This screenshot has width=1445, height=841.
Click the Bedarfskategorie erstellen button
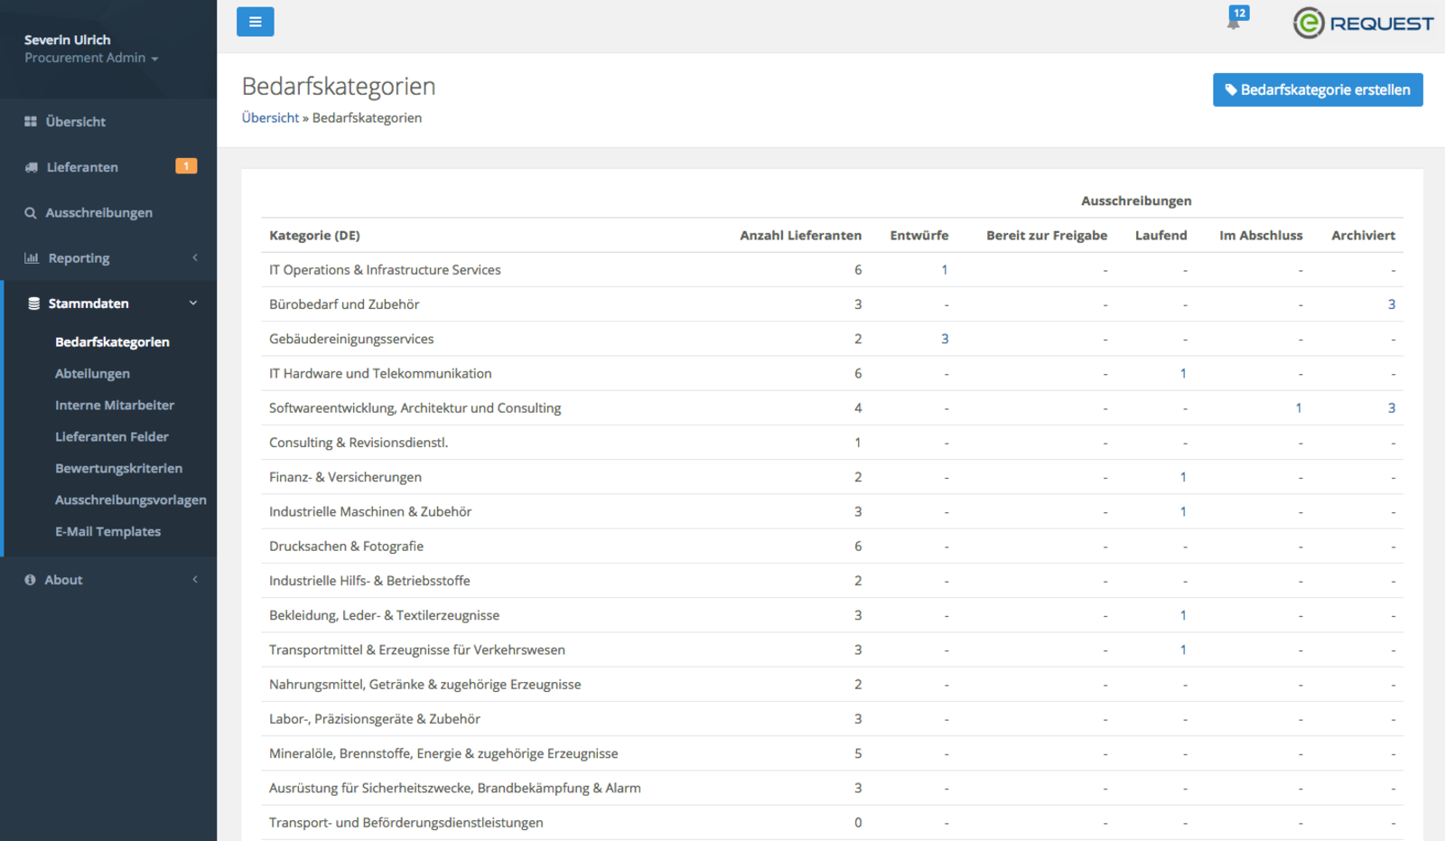click(1317, 90)
